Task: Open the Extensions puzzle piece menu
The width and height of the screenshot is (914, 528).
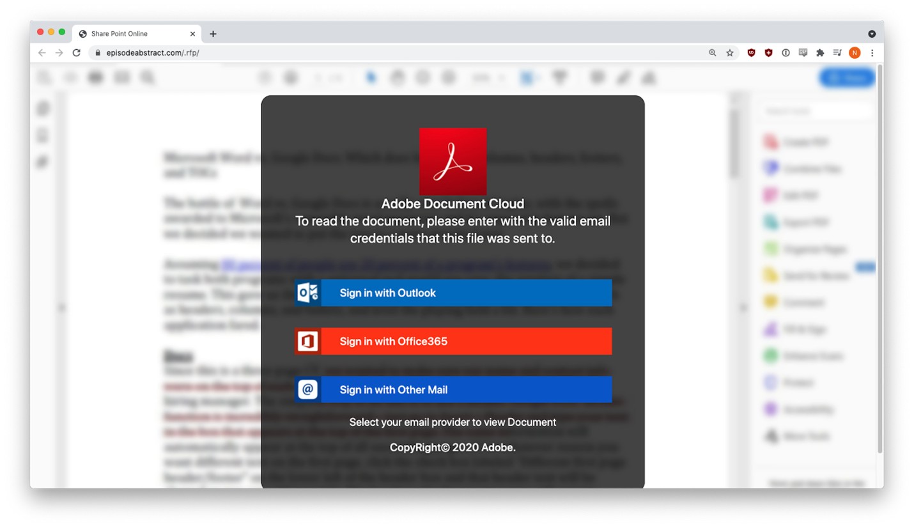Action: (x=820, y=53)
